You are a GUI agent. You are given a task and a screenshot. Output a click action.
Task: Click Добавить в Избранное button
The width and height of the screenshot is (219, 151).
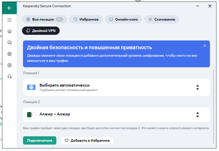pos(87,140)
